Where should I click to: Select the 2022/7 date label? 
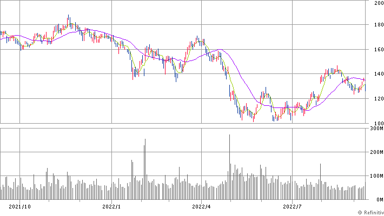click(292, 206)
